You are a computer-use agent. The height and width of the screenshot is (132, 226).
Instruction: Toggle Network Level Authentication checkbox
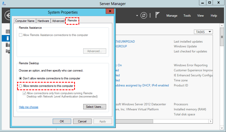pyautogui.click(x=24, y=93)
